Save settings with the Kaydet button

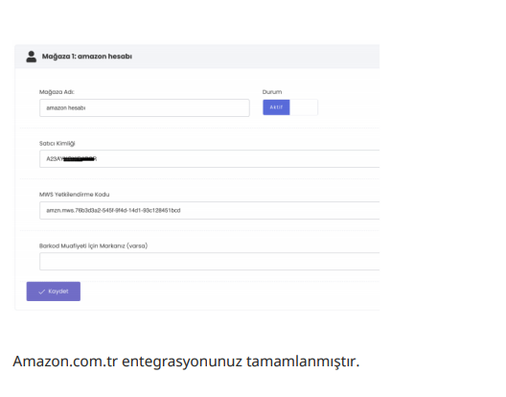coord(54,292)
